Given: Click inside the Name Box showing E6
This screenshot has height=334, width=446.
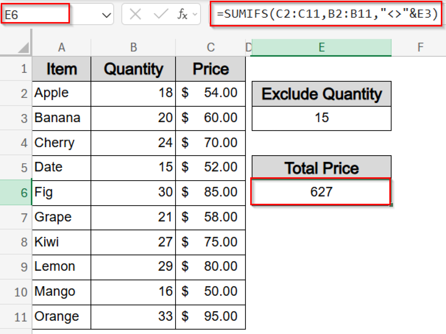Looking at the screenshot, I should tap(35, 14).
